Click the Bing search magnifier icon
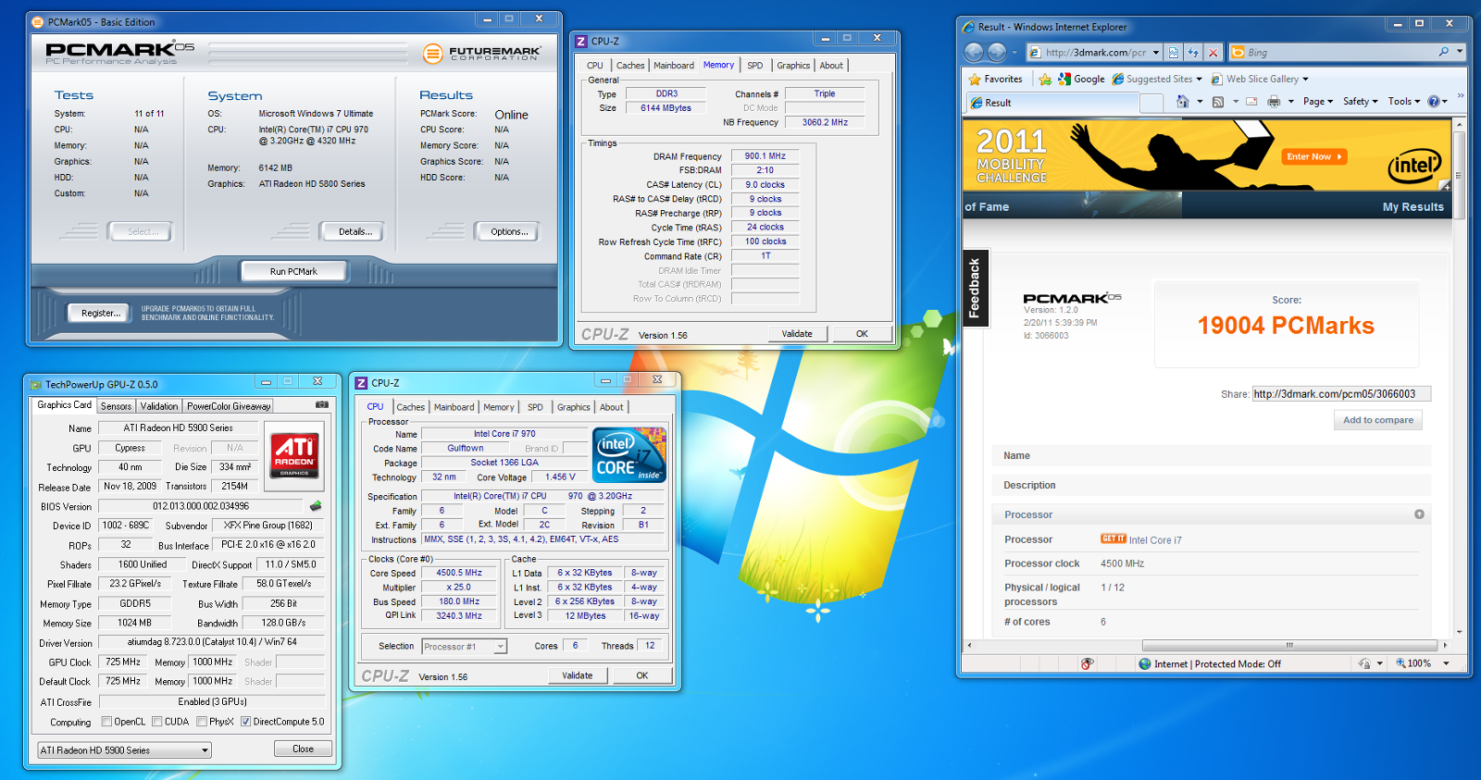This screenshot has height=780, width=1481. click(x=1444, y=52)
